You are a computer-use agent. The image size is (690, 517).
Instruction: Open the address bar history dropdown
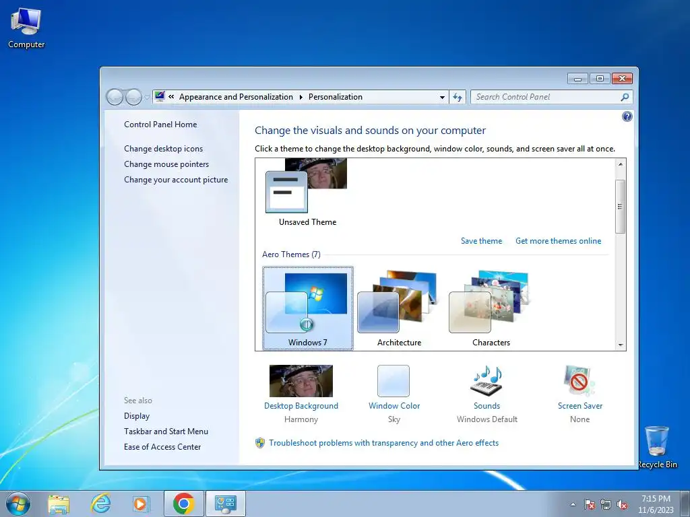click(x=442, y=97)
